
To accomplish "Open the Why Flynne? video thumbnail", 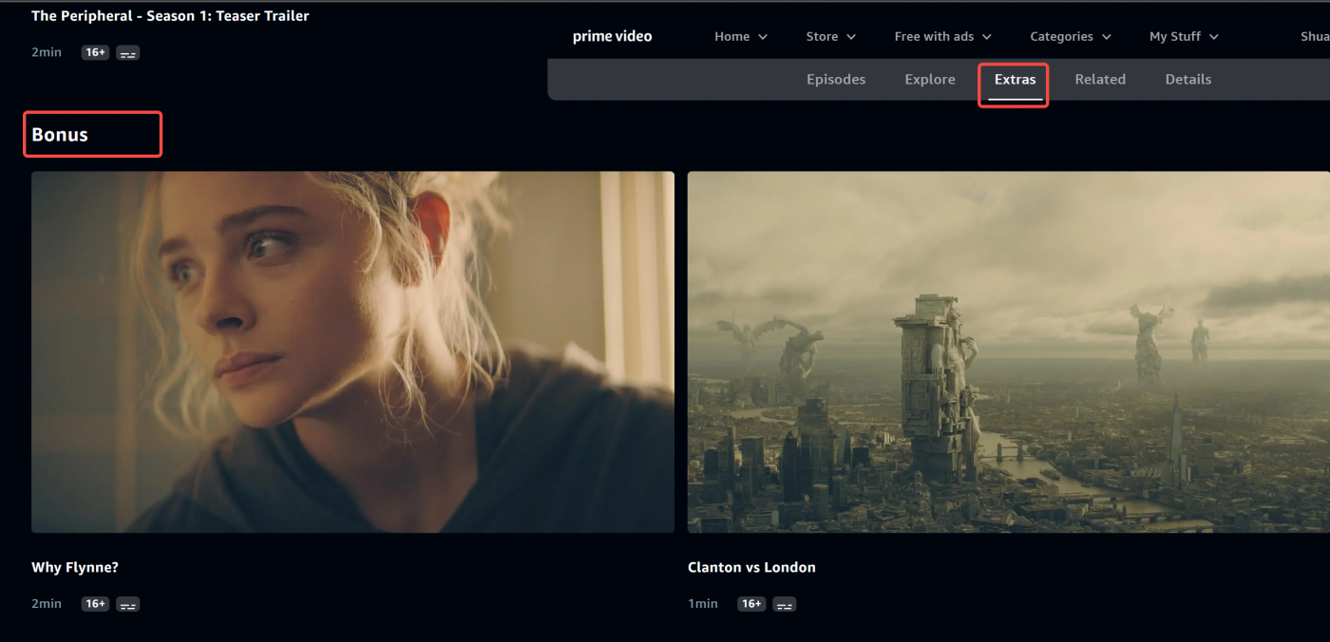I will click(352, 351).
